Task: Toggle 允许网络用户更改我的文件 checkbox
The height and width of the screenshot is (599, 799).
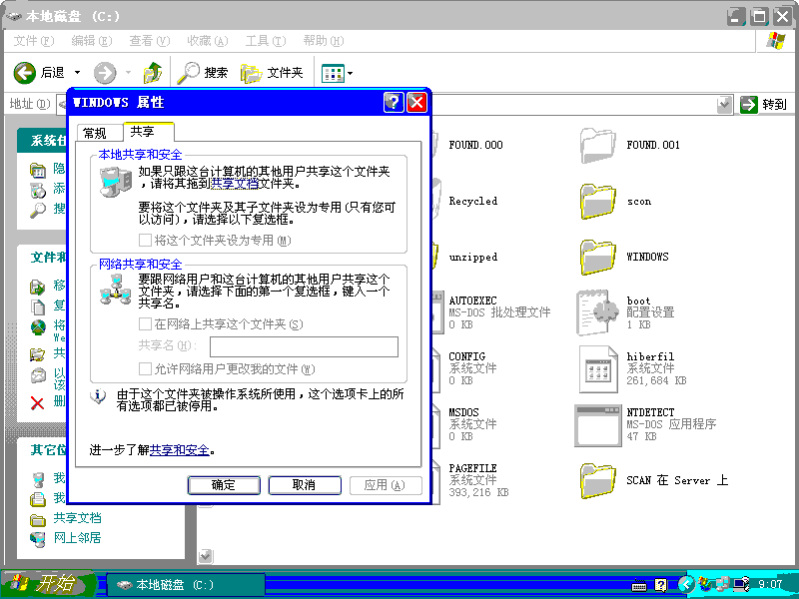Action: (145, 368)
